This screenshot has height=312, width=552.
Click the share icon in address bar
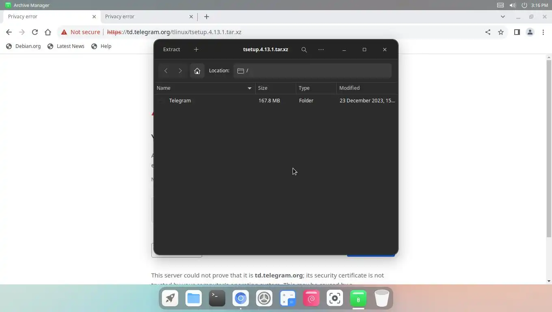pos(488,32)
